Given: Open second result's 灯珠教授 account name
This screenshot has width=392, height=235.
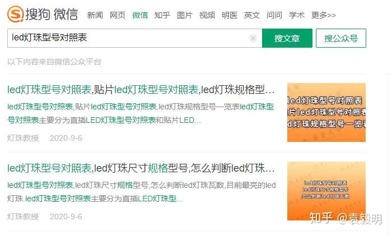Looking at the screenshot, I should click(x=23, y=216).
